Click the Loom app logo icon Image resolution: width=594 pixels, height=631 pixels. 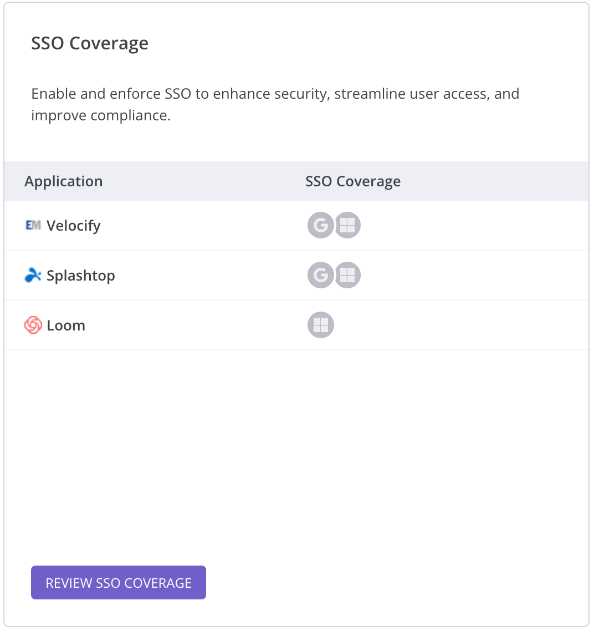tap(33, 325)
